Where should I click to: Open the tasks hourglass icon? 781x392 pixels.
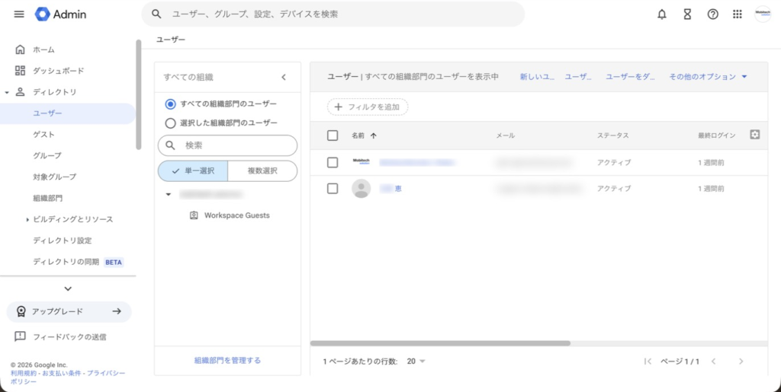687,14
